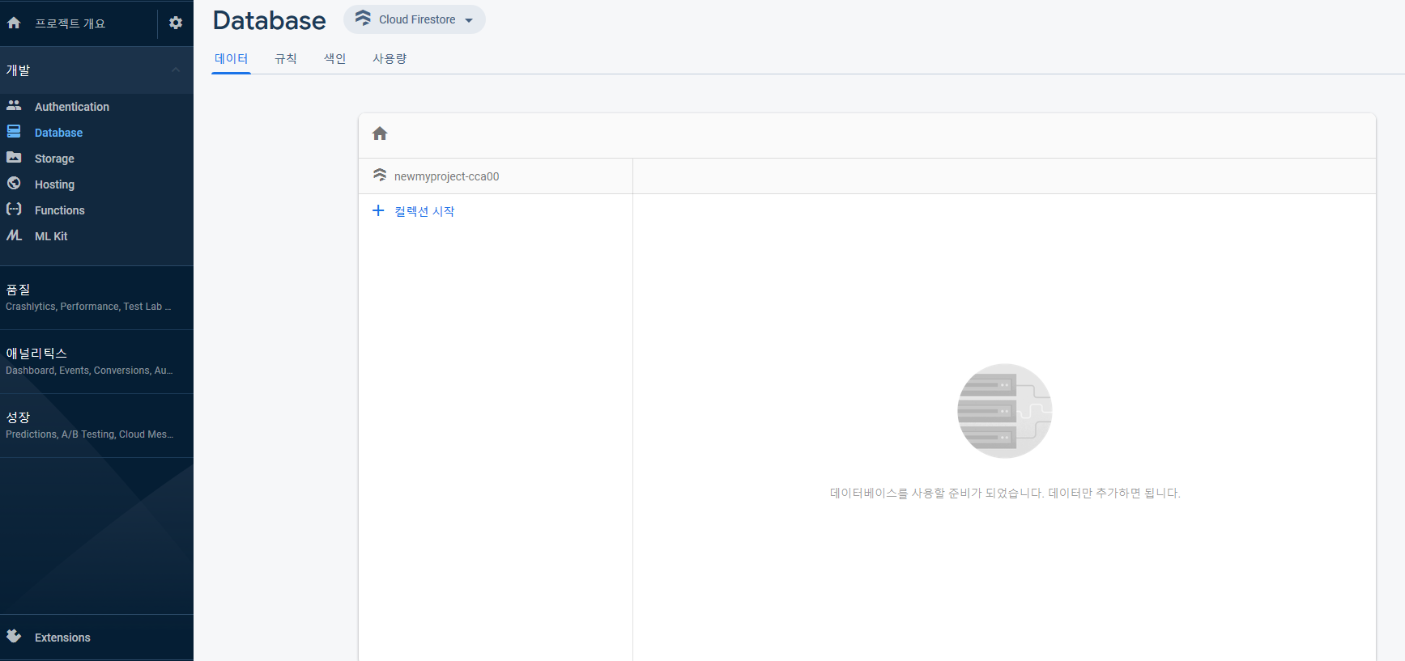Switch to the 사용량 tab

(390, 58)
